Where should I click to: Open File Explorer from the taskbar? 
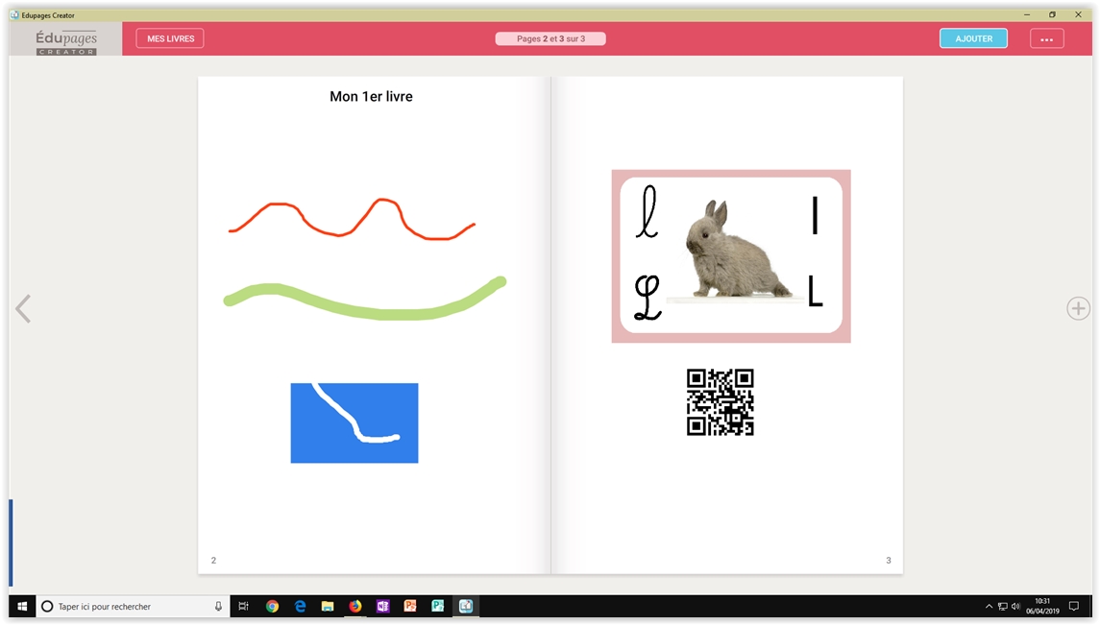pyautogui.click(x=328, y=606)
